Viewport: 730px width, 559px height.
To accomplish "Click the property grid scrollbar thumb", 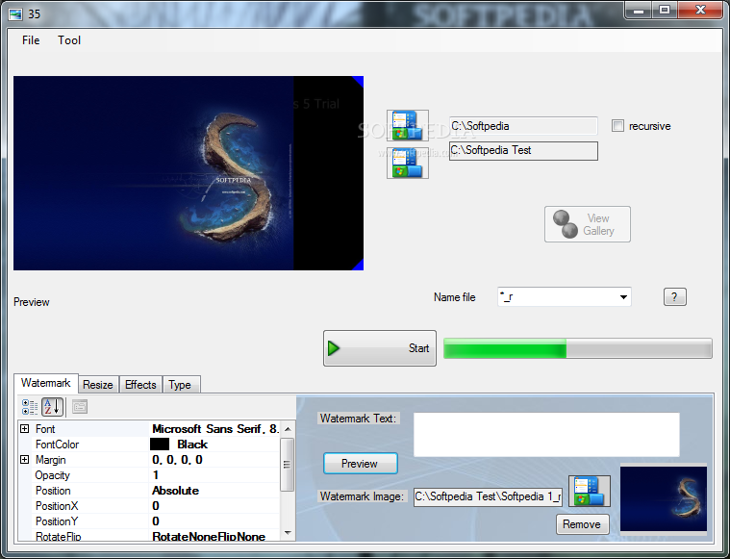I will [x=288, y=465].
